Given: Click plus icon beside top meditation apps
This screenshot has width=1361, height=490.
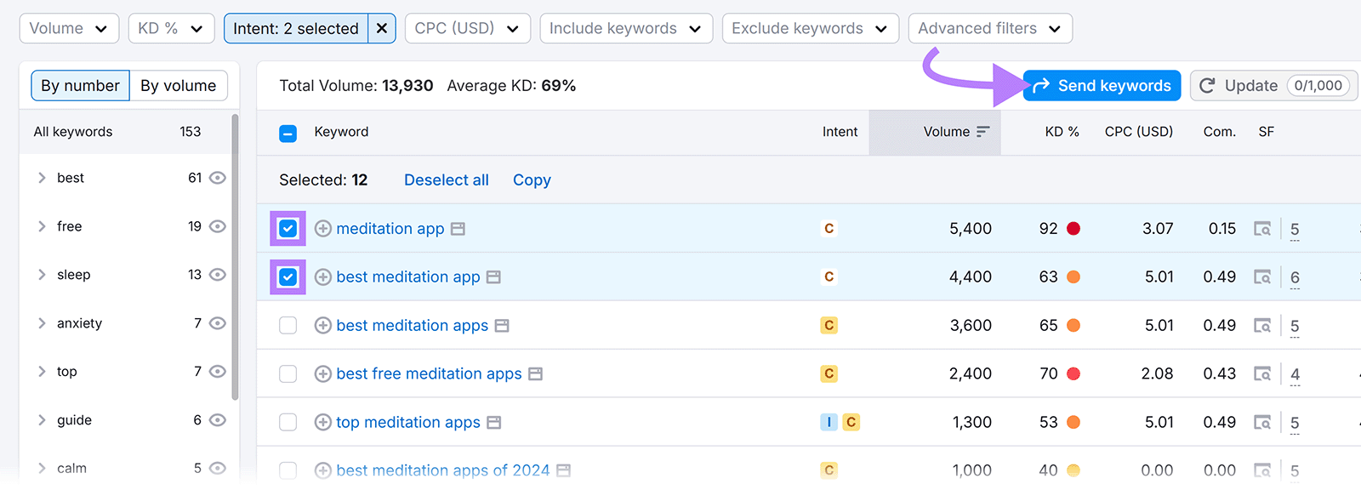Looking at the screenshot, I should pos(322,423).
